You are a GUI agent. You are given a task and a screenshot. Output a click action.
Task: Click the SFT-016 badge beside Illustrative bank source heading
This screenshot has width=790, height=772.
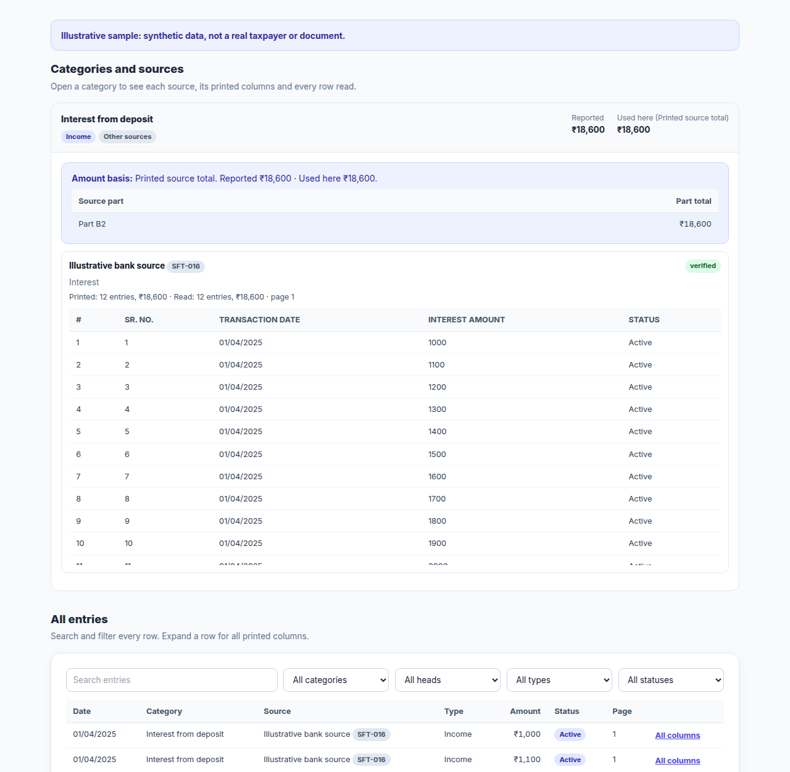(x=186, y=266)
